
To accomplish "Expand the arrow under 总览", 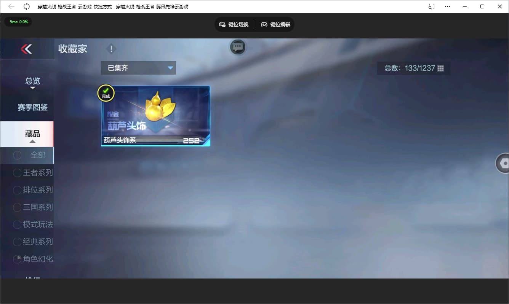I will (33, 88).
